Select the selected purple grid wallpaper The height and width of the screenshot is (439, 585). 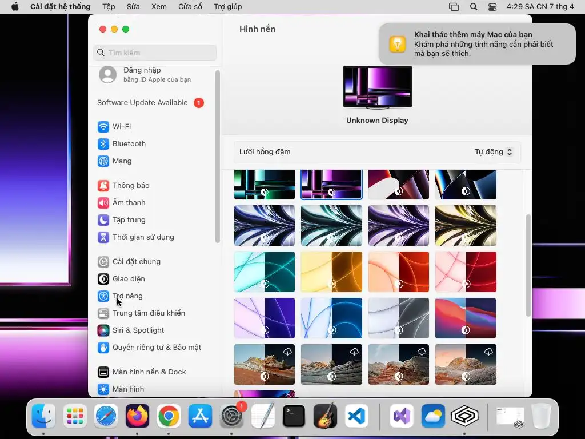(331, 185)
